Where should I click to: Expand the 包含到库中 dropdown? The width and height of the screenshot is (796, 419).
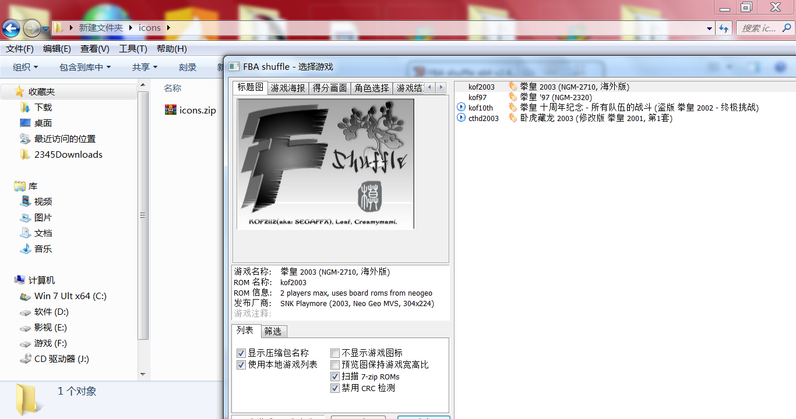[x=84, y=68]
